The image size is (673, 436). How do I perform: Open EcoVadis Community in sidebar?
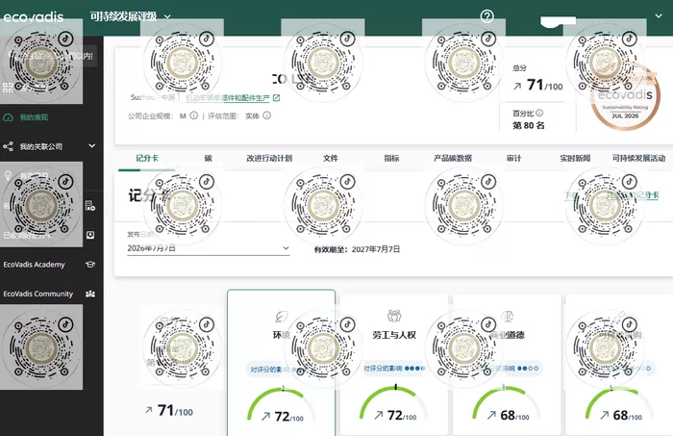click(x=38, y=294)
